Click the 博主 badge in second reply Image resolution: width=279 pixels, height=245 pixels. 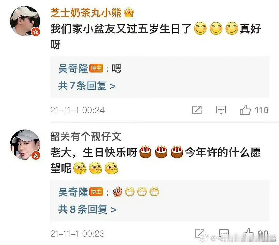pos(96,192)
